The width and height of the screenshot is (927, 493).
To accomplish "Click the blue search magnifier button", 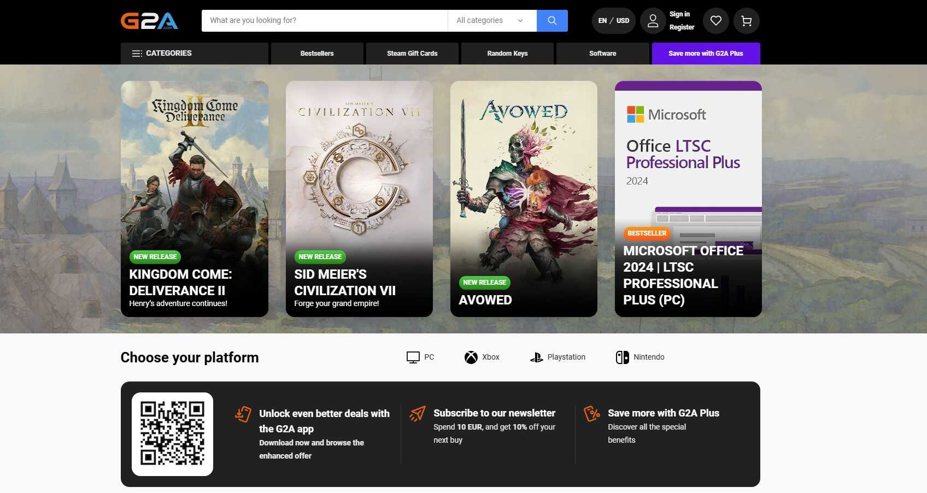I will (552, 21).
